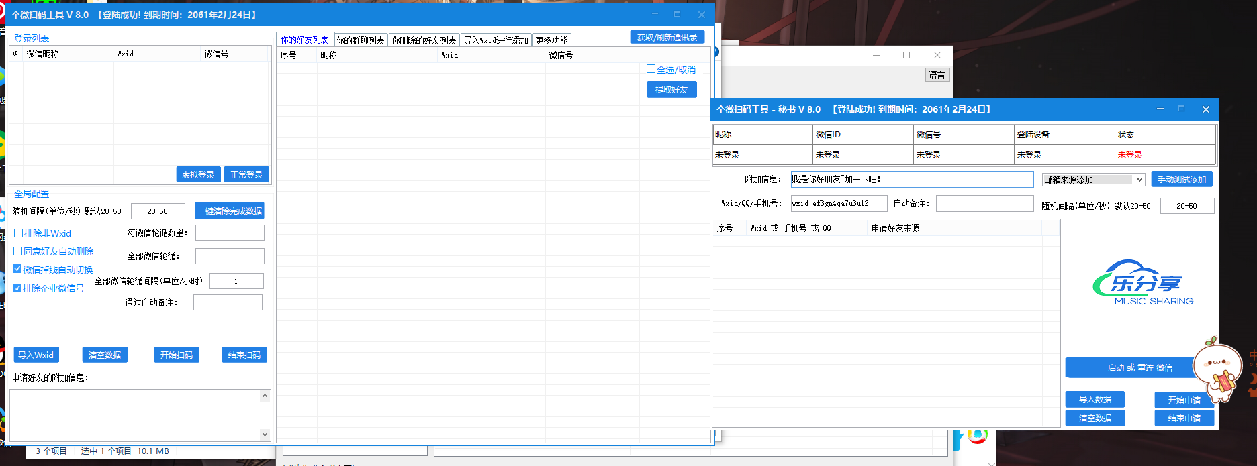Image resolution: width=1257 pixels, height=466 pixels.
Task: Click 开始申请 button
Action: [x=1184, y=400]
